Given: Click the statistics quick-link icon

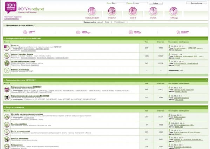Looking at the screenshot, I should (178, 32).
